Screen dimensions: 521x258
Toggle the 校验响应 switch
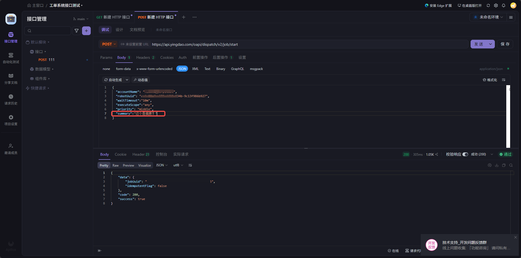(x=465, y=154)
